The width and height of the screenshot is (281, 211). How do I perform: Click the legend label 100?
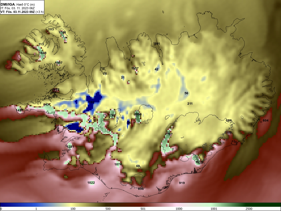tap(73, 209)
